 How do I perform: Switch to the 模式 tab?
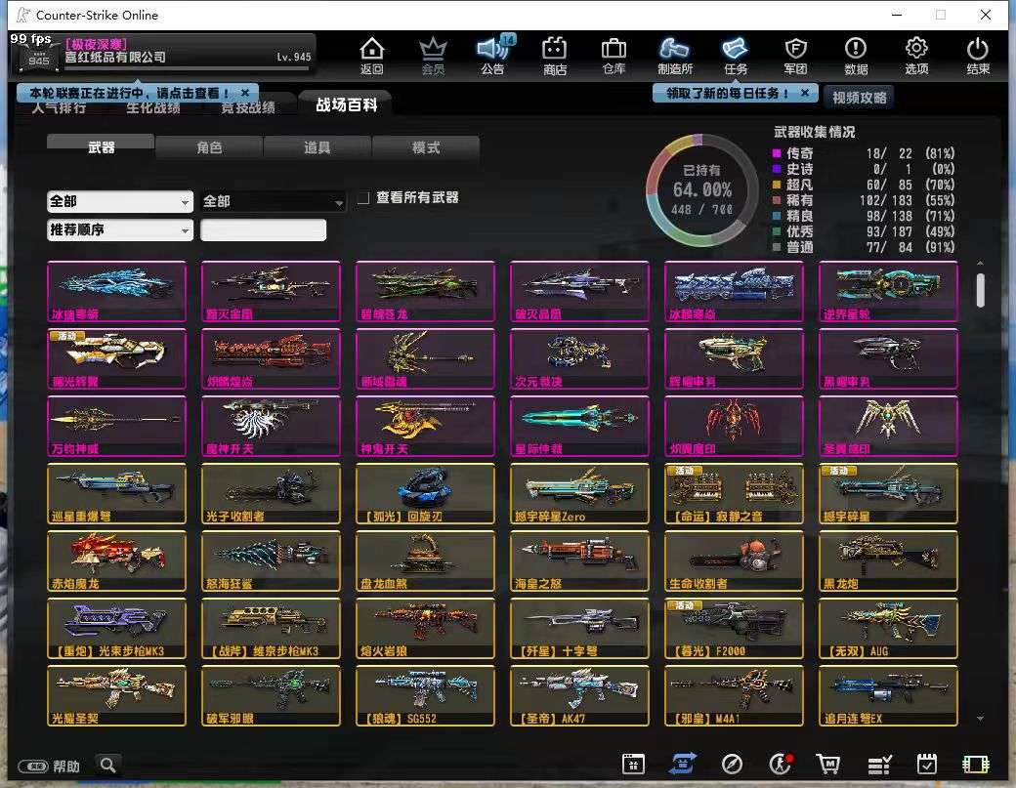[426, 147]
